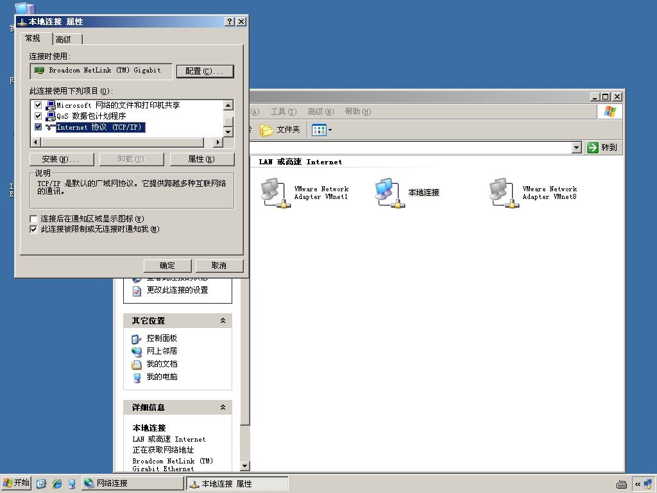
Task: Click the Broadcom NetLink adapter icon
Action: pos(39,71)
